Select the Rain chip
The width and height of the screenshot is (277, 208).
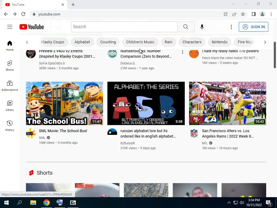pyautogui.click(x=168, y=42)
